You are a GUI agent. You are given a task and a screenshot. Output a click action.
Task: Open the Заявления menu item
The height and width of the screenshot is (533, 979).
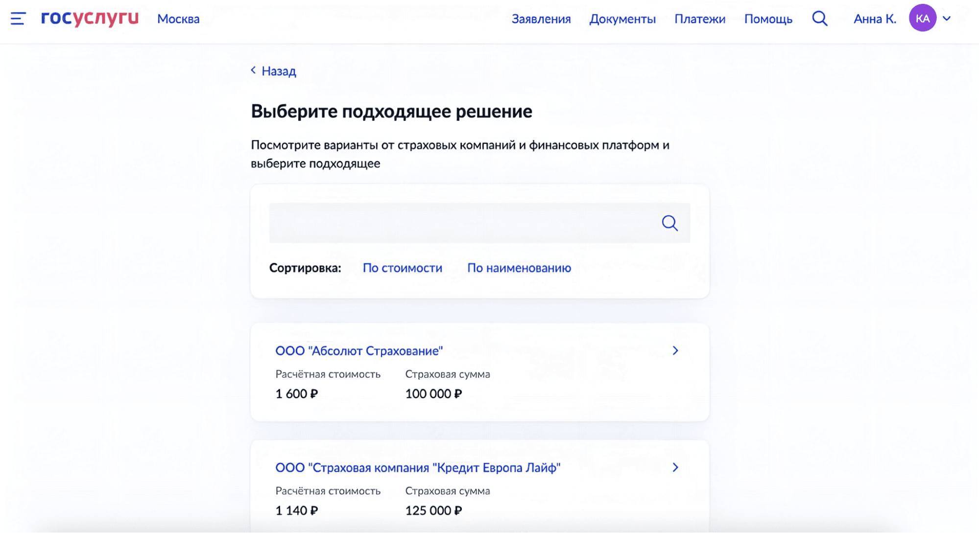[541, 19]
